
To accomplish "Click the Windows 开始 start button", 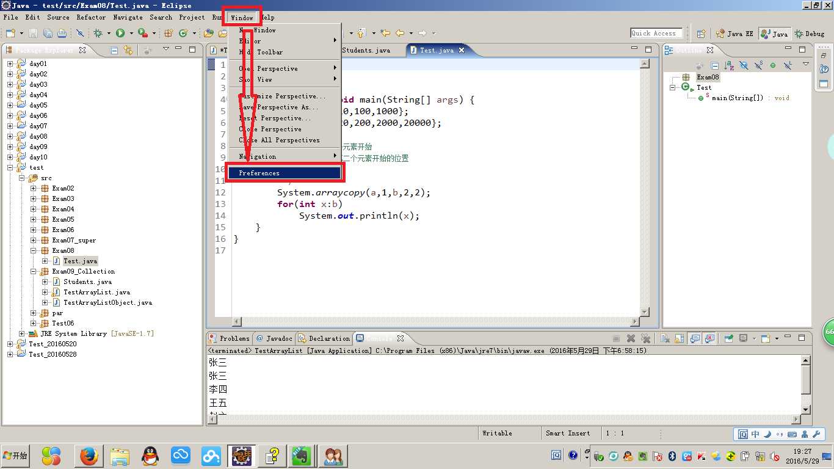I will [15, 456].
